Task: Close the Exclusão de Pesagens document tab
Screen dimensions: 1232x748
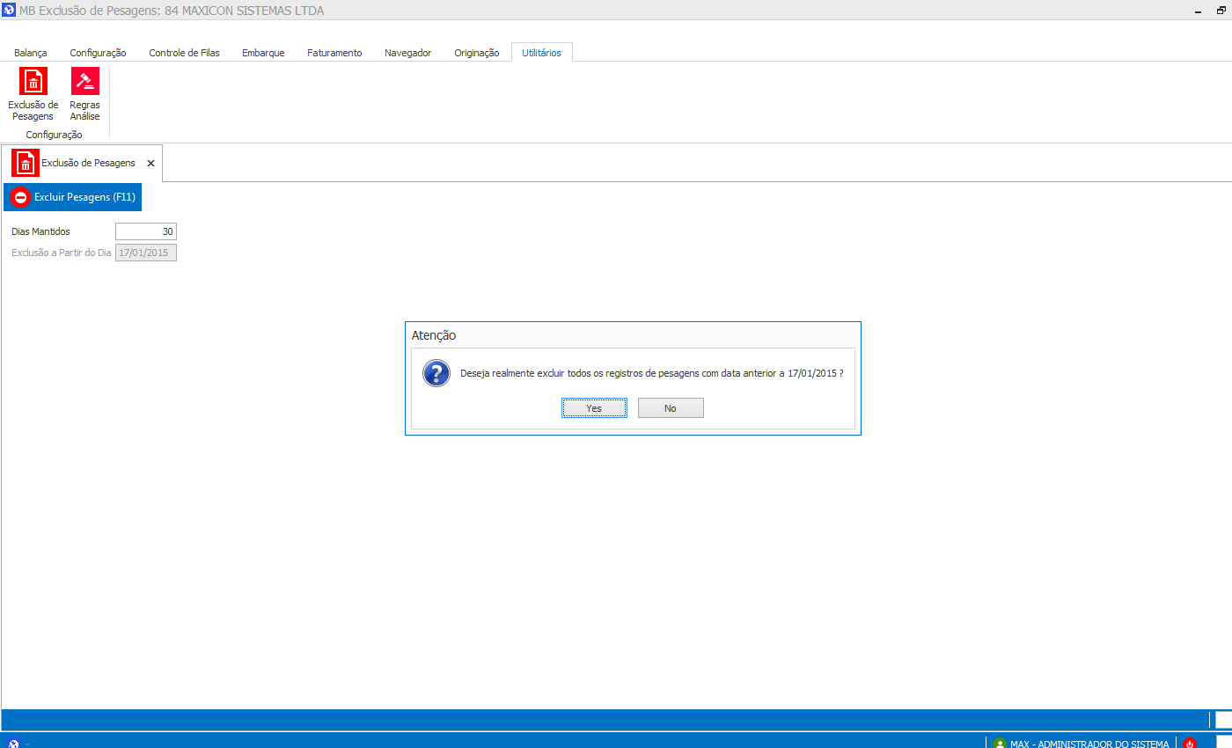Action: [x=150, y=164]
